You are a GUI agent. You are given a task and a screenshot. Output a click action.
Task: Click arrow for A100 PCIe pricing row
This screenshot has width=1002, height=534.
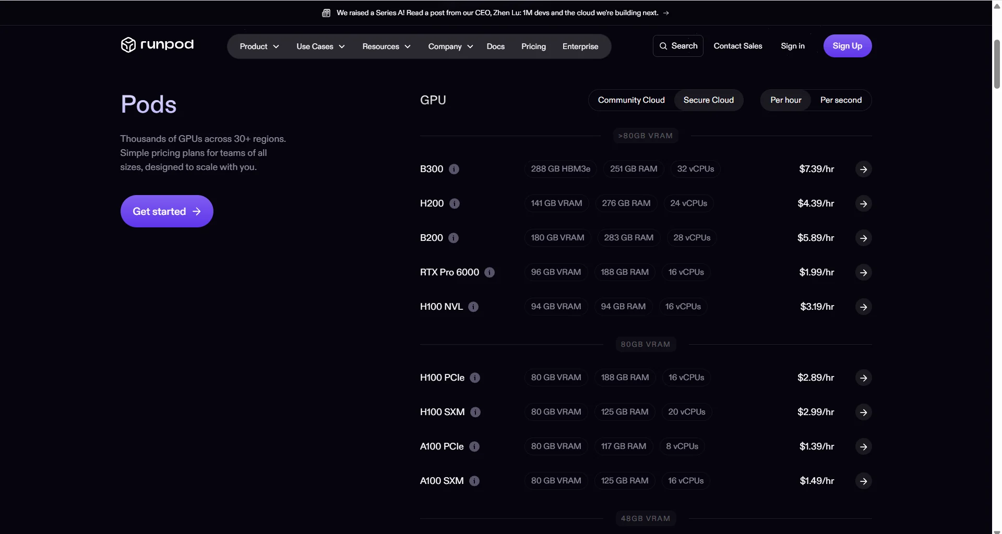pyautogui.click(x=864, y=446)
